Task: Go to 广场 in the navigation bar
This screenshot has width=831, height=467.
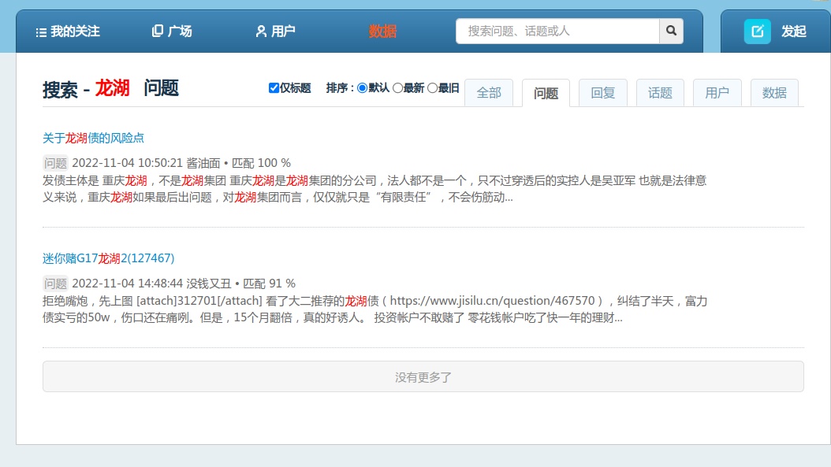Action: point(172,32)
